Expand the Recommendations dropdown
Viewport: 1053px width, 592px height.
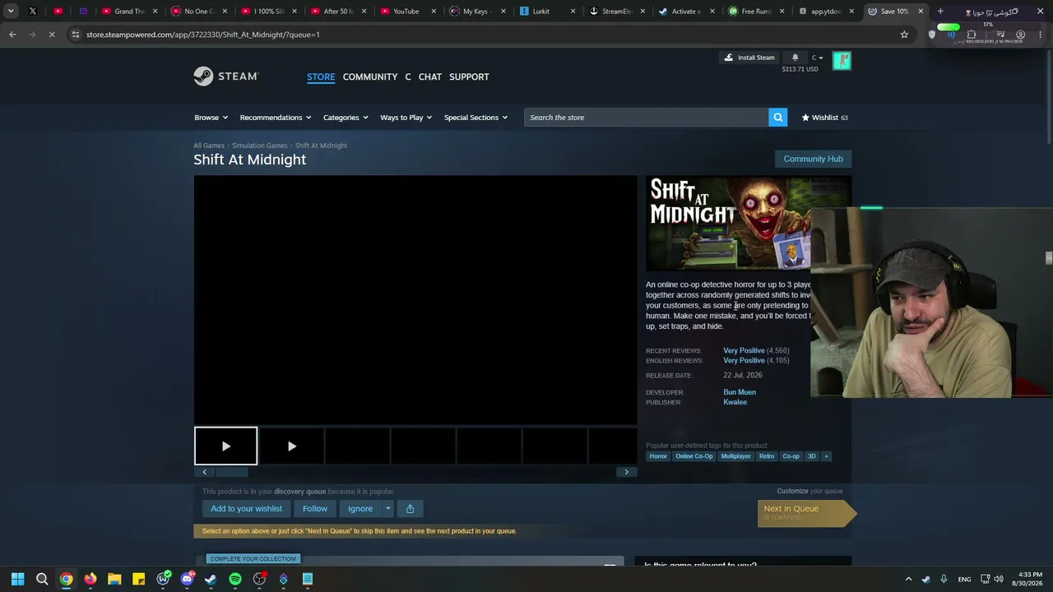tap(276, 118)
